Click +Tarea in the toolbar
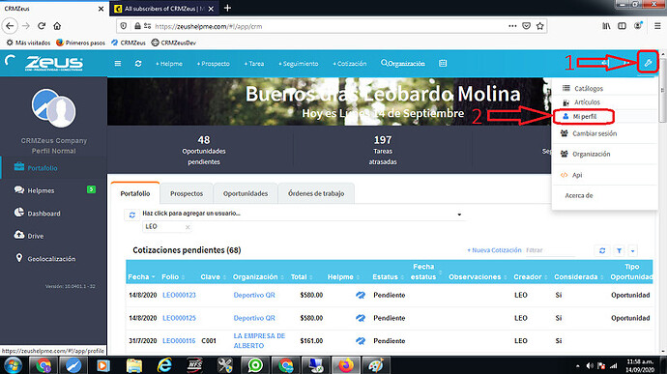Screen dimensions: 667x374 [x=254, y=64]
